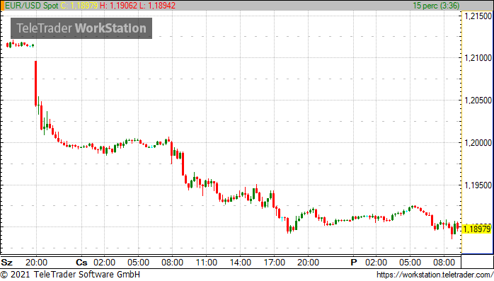Click the tall red gap-down candle near 20:00
Viewport: 494px width, 281px height.
35,83
